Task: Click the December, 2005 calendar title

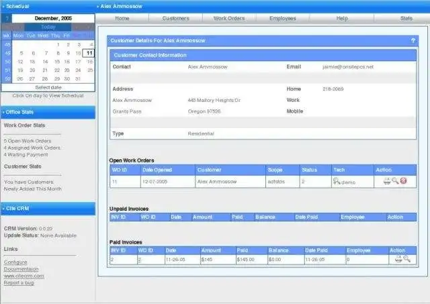Action: (x=53, y=18)
